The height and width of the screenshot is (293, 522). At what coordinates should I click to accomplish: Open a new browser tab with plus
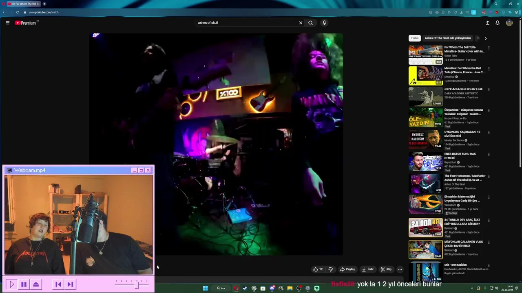44,4
